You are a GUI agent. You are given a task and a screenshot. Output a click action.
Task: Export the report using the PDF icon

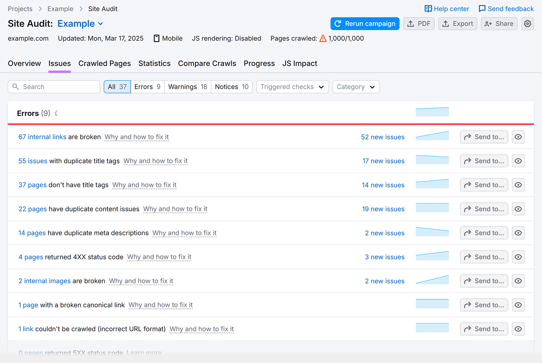411,24
